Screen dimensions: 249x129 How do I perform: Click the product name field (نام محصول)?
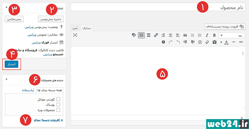coord(158,7)
